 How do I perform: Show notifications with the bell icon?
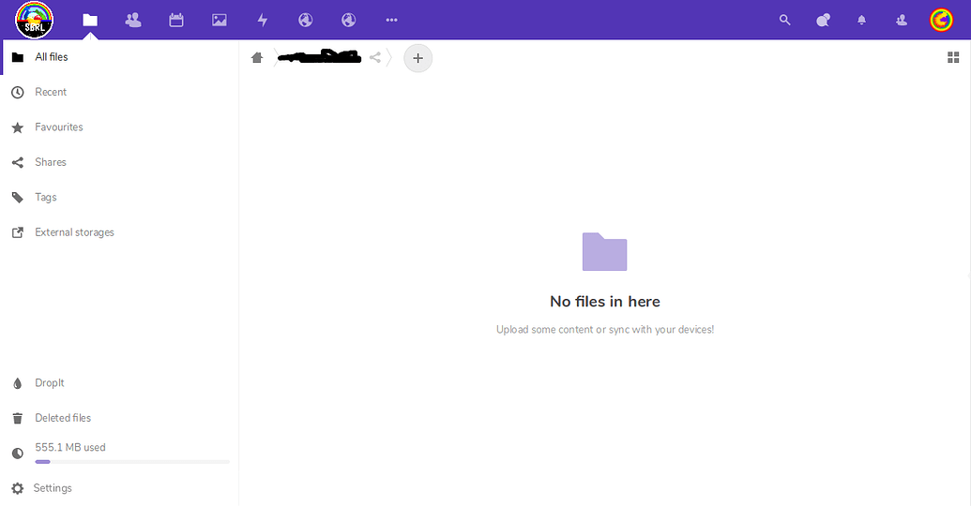click(862, 20)
